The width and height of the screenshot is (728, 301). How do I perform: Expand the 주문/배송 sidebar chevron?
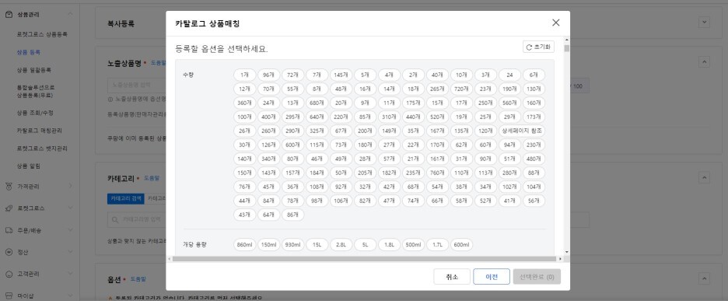click(70, 230)
